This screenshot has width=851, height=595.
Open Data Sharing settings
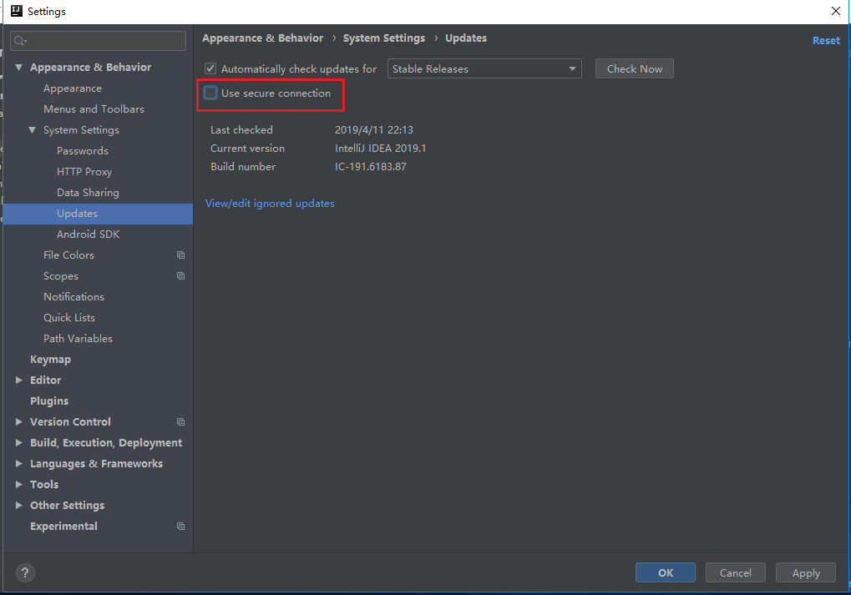[88, 193]
